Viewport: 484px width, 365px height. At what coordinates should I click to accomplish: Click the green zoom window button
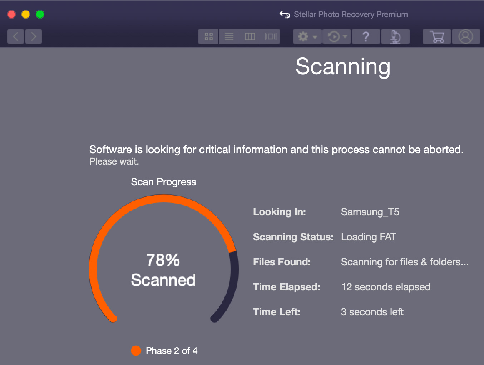tap(40, 14)
